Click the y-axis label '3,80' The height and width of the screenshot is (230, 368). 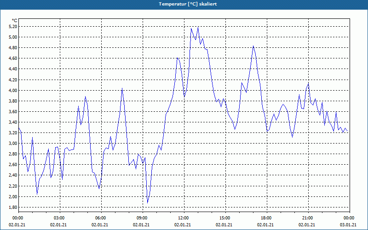click(x=13, y=101)
